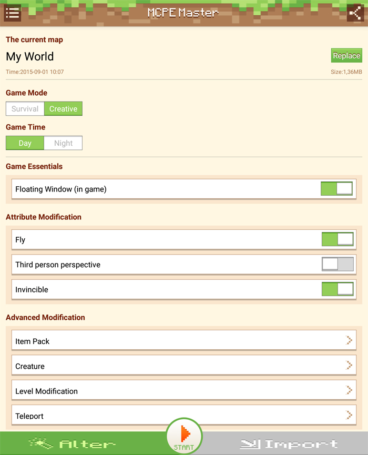Open Item Pack via its chevron
This screenshot has height=455, width=368.
(x=349, y=340)
